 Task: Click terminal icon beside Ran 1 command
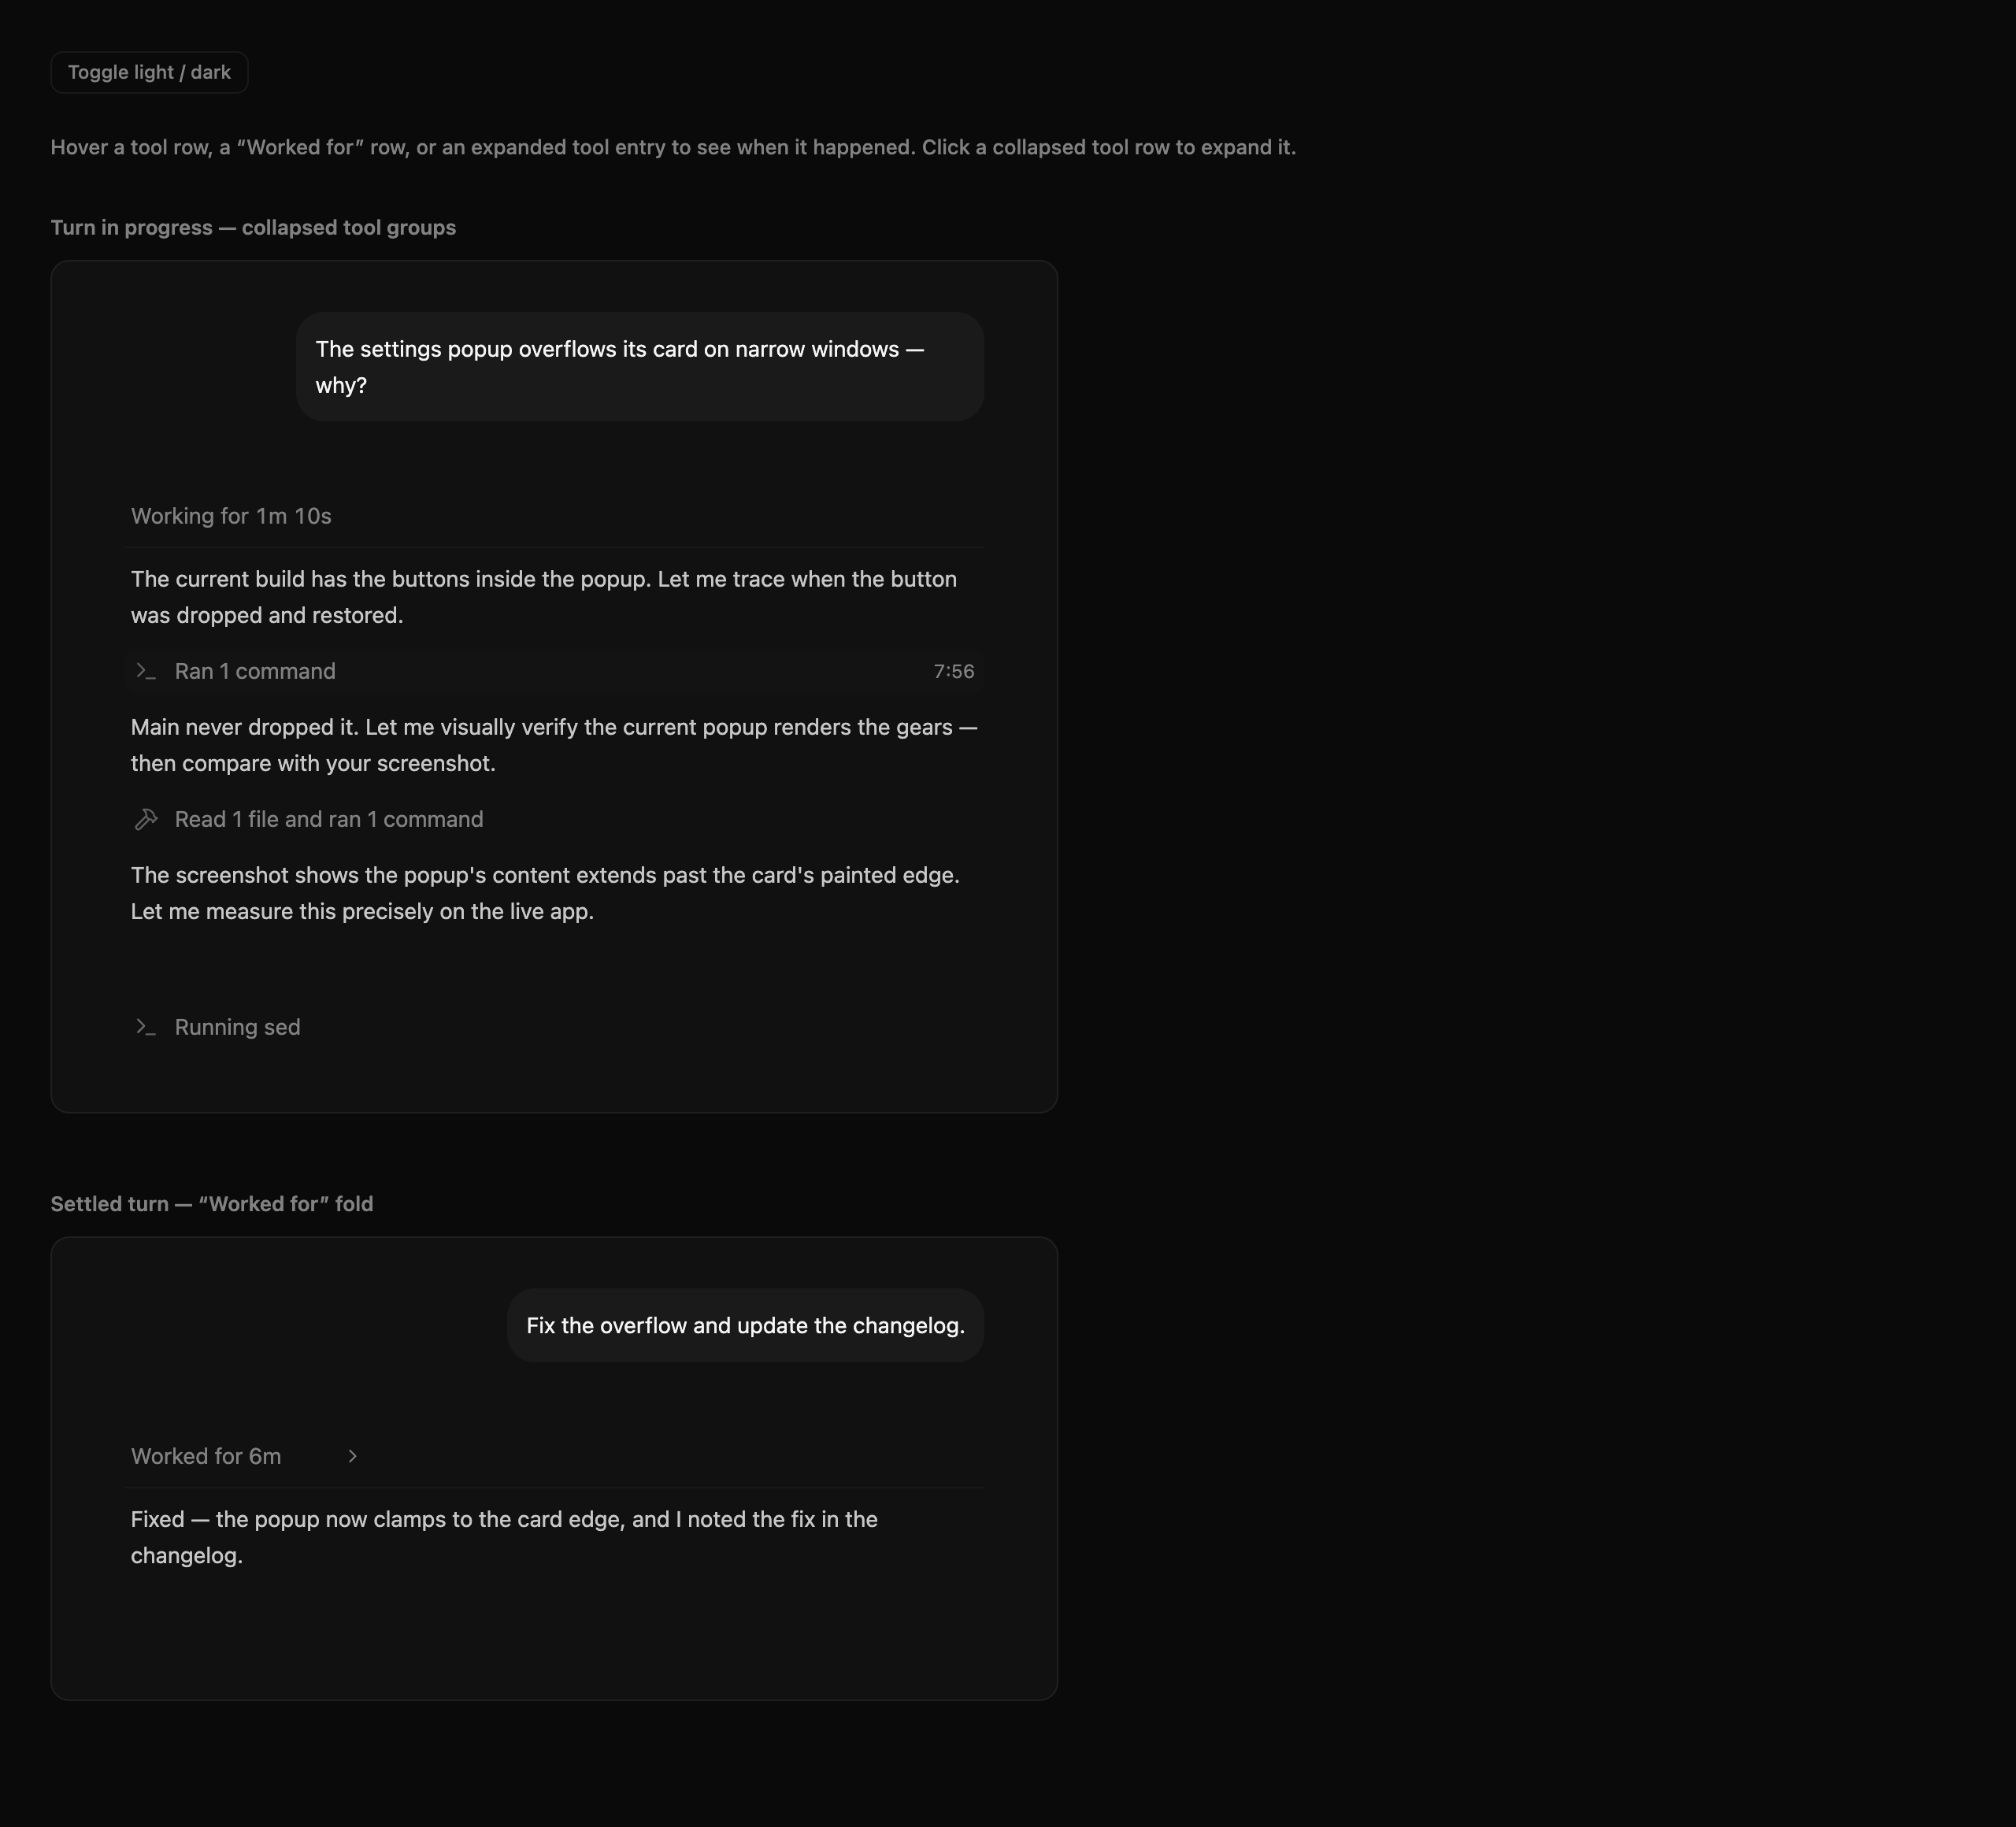[x=146, y=671]
